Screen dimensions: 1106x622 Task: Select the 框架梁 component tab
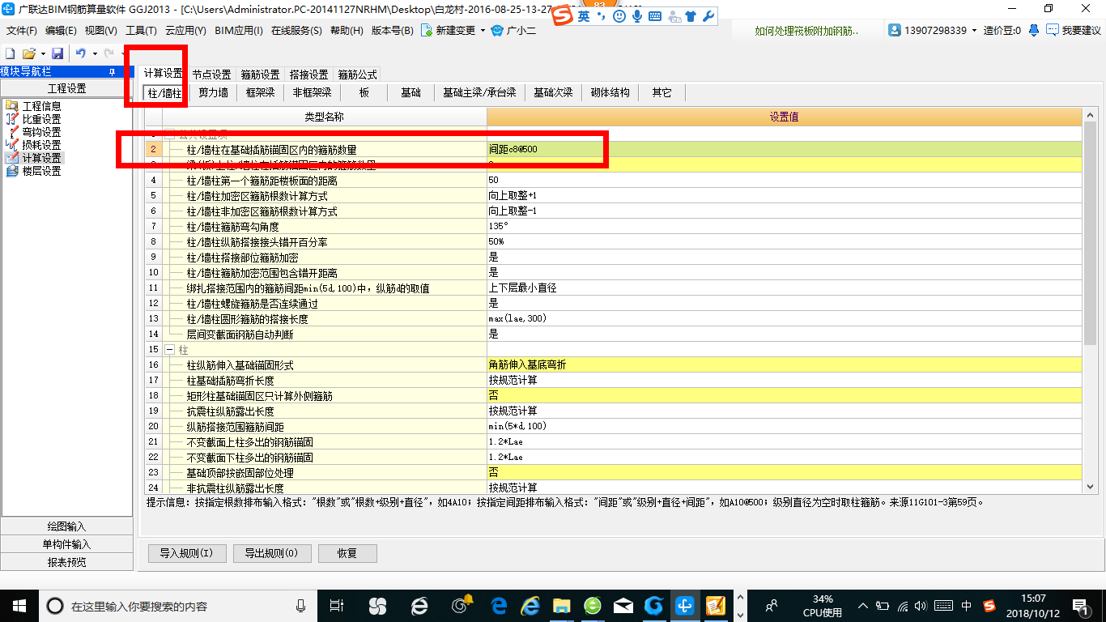point(261,92)
